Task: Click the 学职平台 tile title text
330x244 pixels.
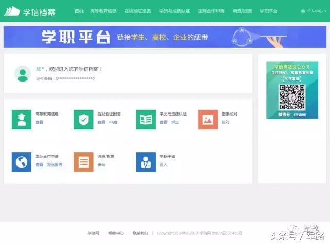Action: pos(167,156)
